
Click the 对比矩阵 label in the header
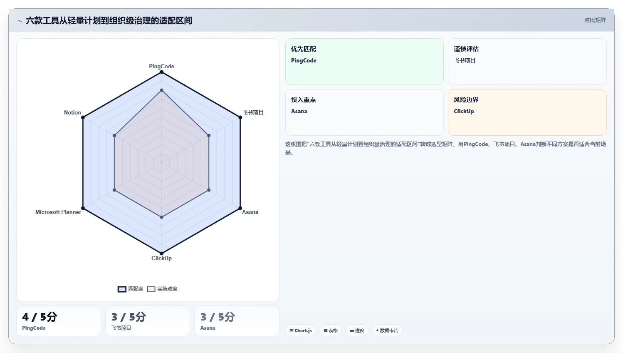click(595, 20)
